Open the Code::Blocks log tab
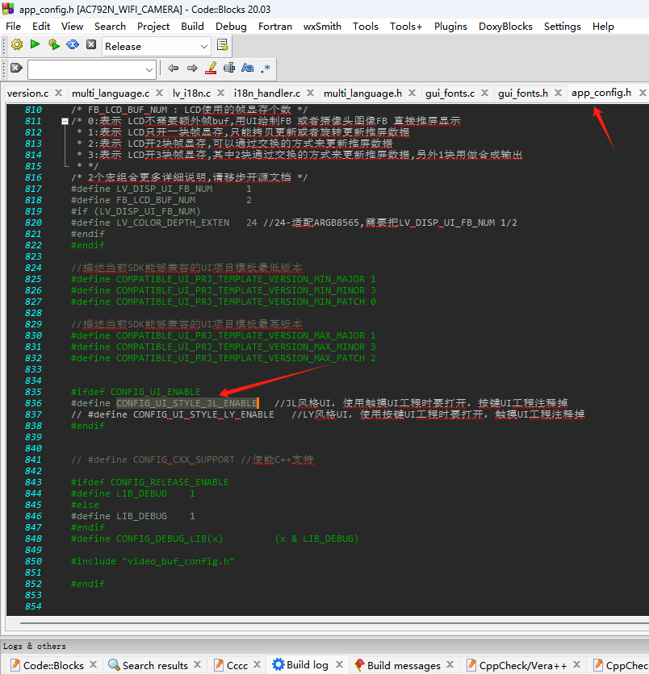This screenshot has width=649, height=674. pyautogui.click(x=53, y=665)
